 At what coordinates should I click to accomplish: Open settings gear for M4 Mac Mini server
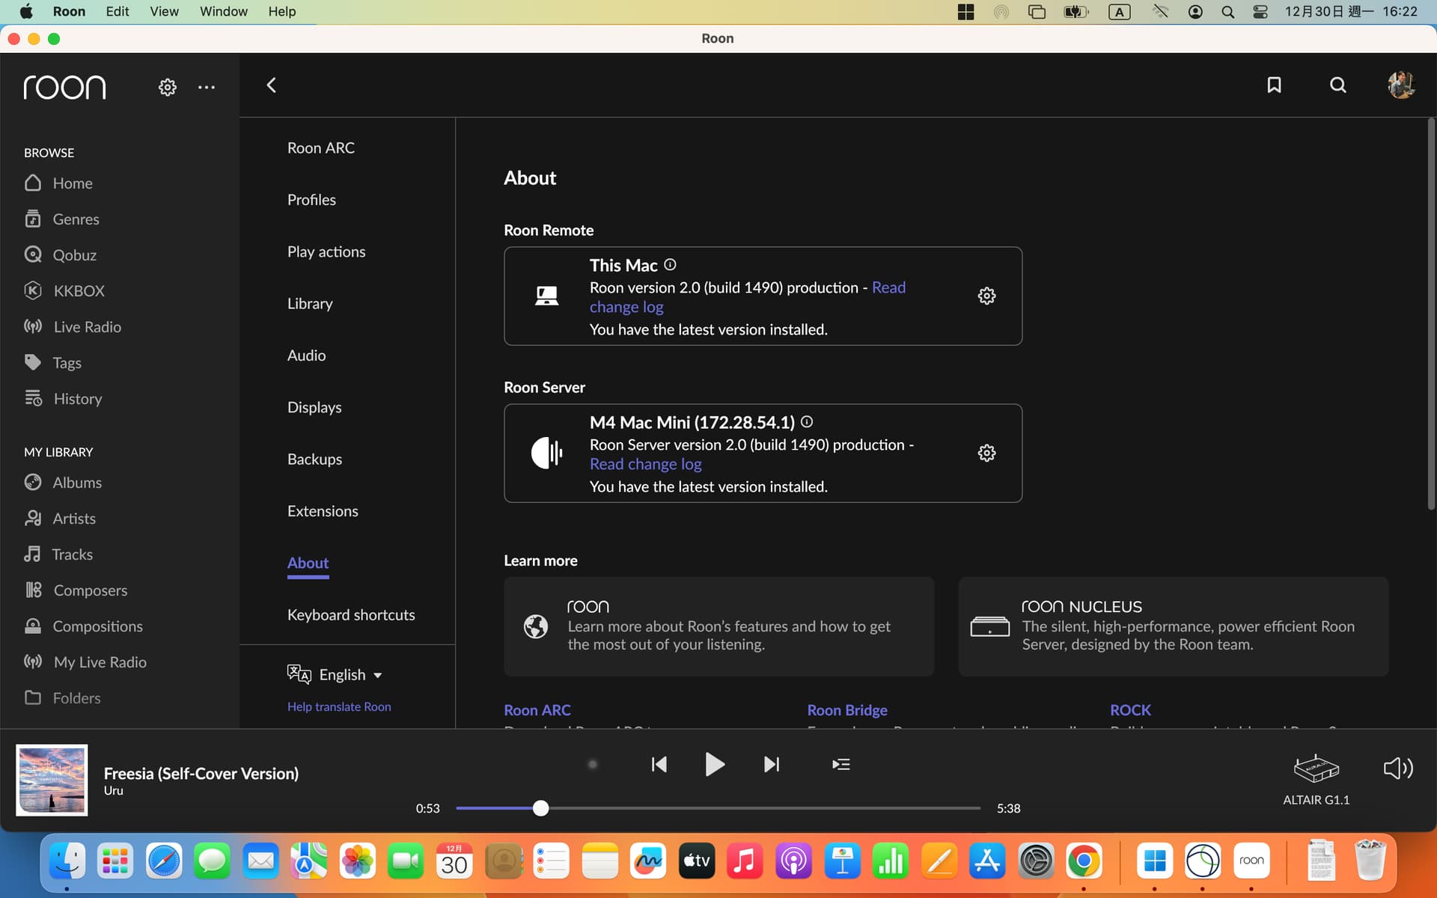[986, 453]
